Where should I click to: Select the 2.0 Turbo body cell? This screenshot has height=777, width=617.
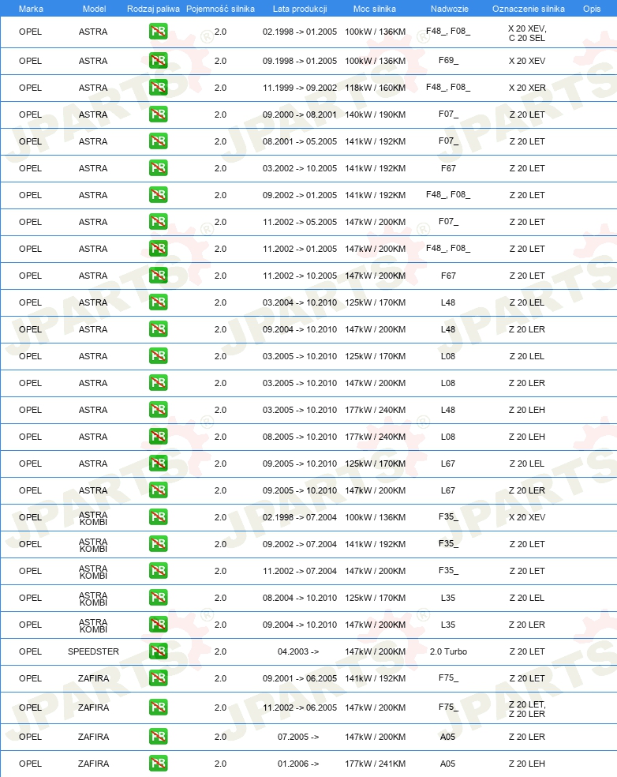coord(449,651)
